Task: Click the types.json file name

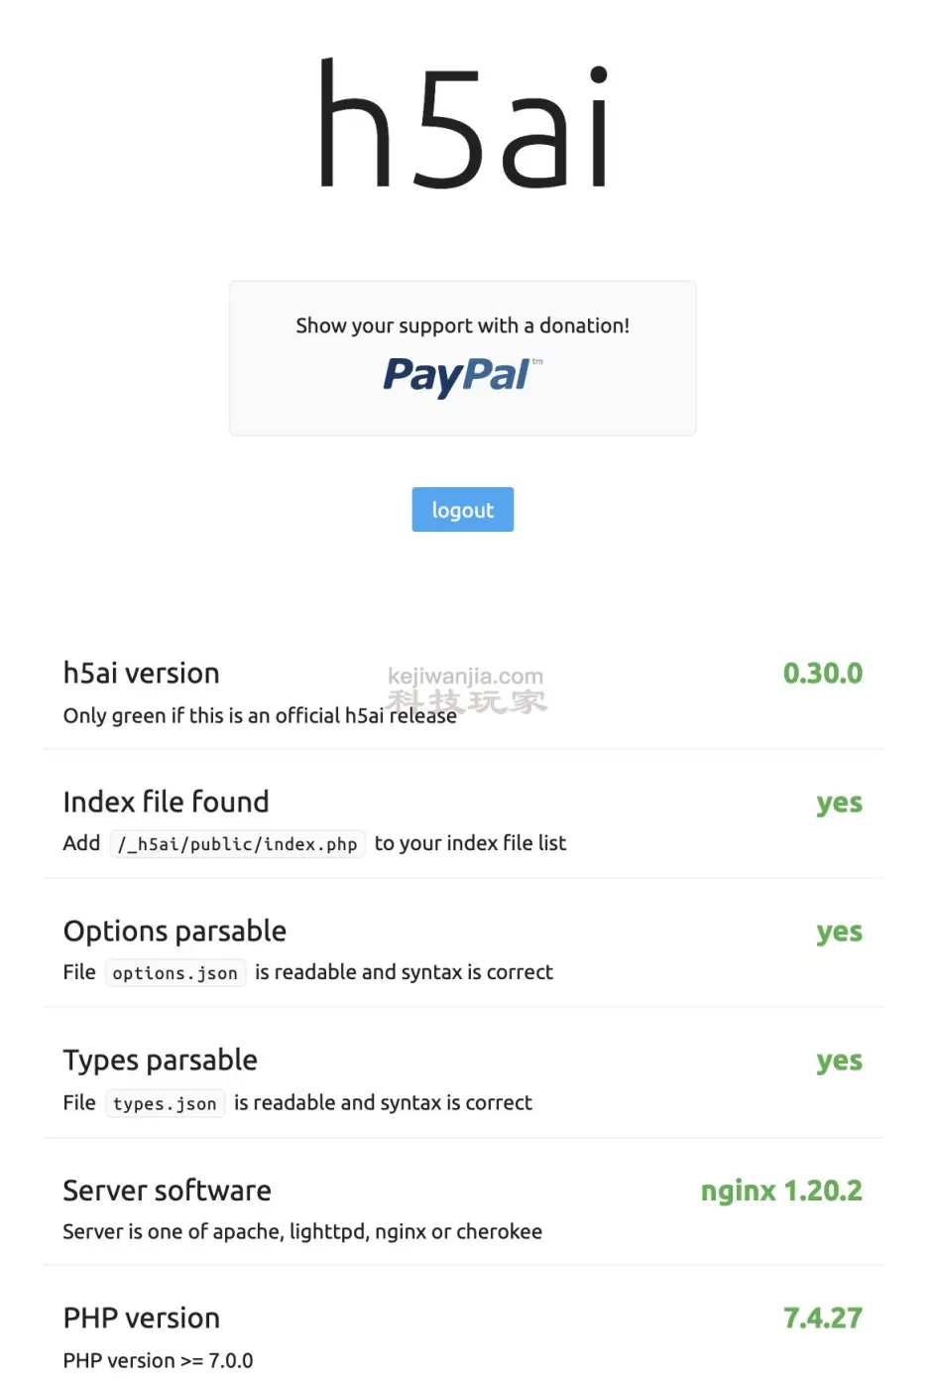Action: click(x=165, y=1103)
